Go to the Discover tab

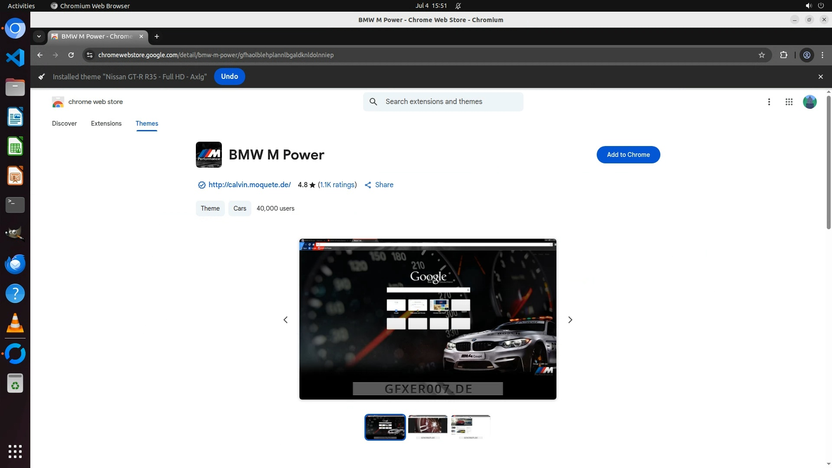pyautogui.click(x=64, y=123)
